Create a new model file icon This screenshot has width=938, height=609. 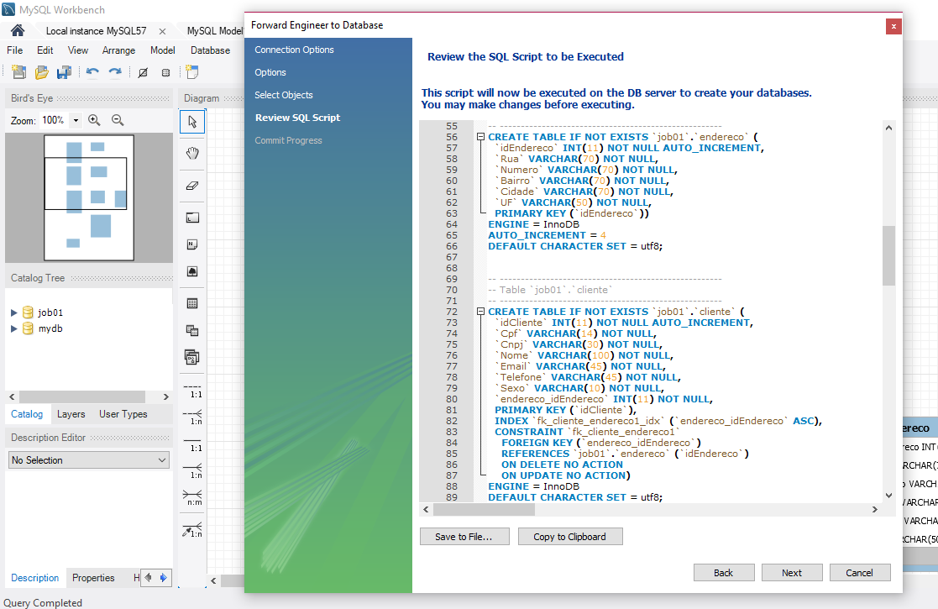coord(18,72)
